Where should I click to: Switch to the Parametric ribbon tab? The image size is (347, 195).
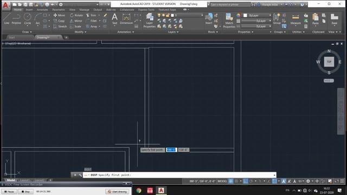pos(59,10)
